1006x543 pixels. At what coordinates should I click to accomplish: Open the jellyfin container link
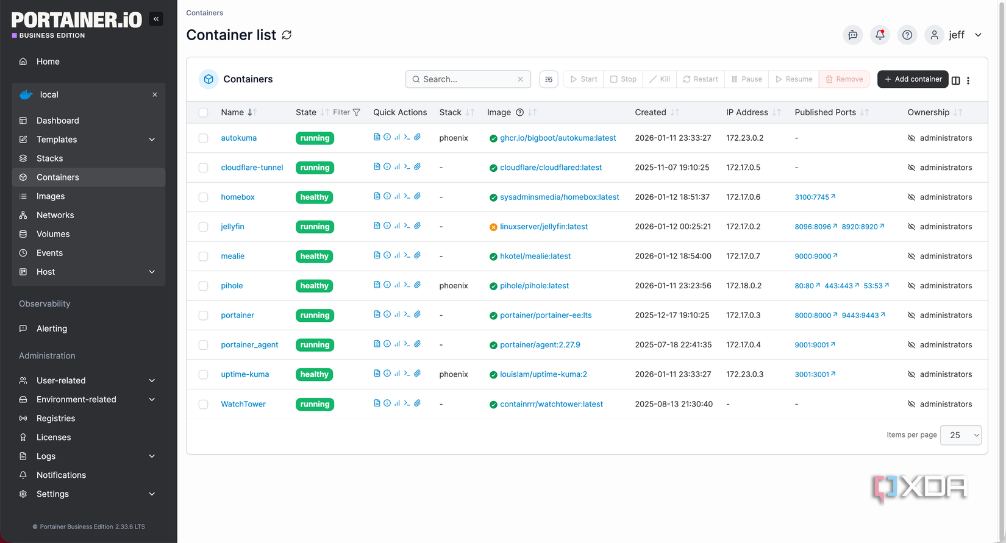click(232, 227)
